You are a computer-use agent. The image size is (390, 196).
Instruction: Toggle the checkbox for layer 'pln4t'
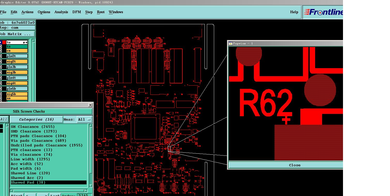(1, 78)
